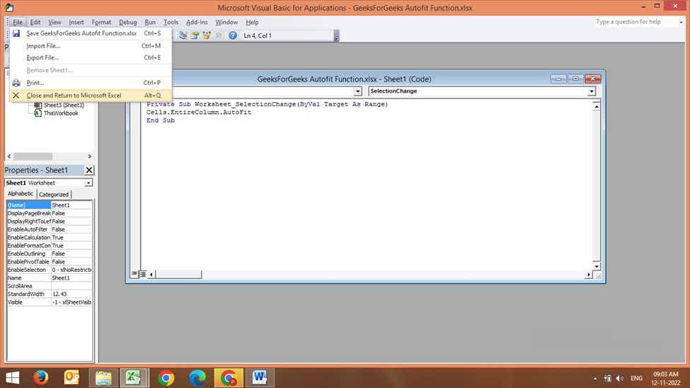Click the code window's vertical scroll down arrow
The image size is (690, 388).
coord(597,266)
